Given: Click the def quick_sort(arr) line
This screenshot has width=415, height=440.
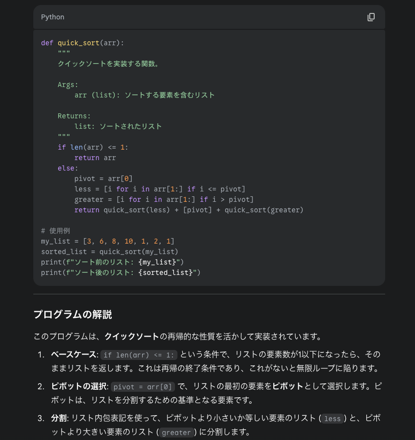Looking at the screenshot, I should (x=82, y=43).
